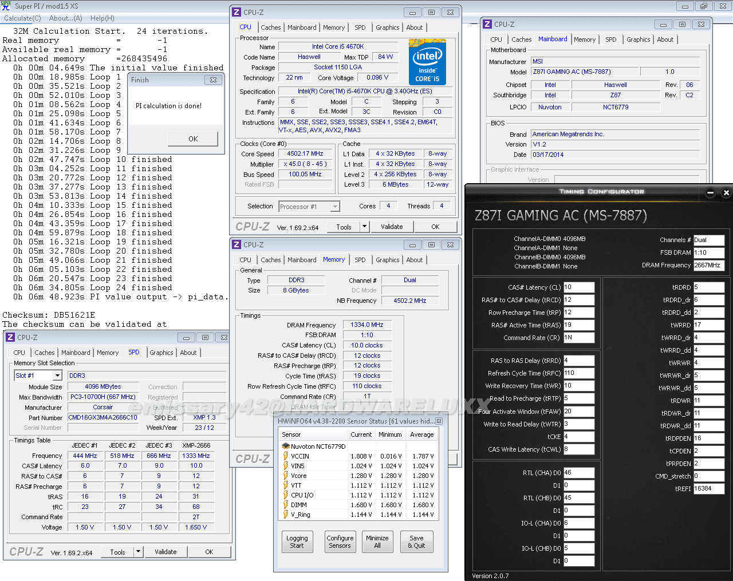733x581 pixels.
Task: Click the tFAW field showing 20
Action: pos(579,411)
